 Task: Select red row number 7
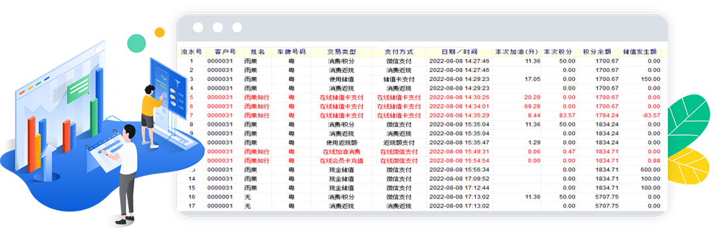pyautogui.click(x=191, y=115)
